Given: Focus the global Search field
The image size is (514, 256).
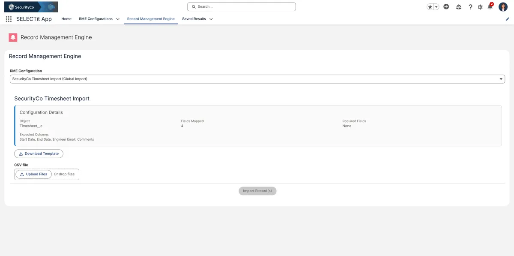Looking at the screenshot, I should 242,7.
